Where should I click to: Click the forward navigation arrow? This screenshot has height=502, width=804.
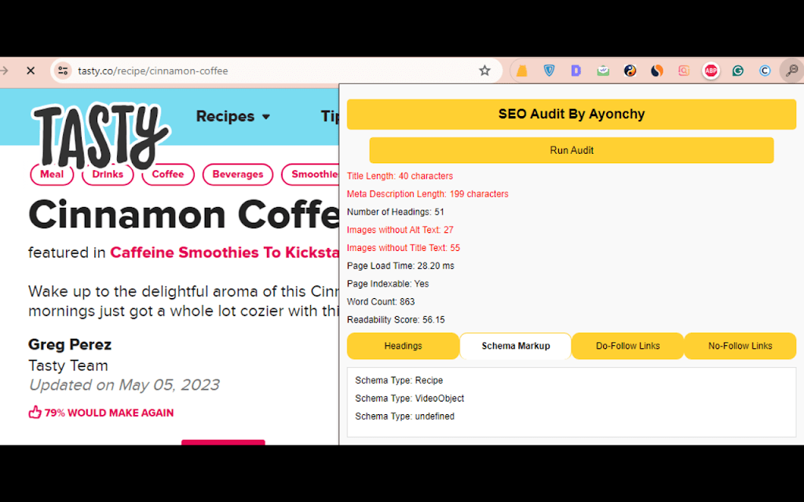(5, 71)
